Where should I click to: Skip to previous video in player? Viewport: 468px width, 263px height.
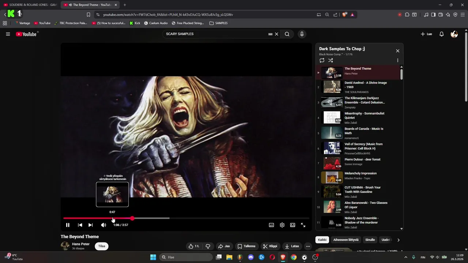point(80,225)
